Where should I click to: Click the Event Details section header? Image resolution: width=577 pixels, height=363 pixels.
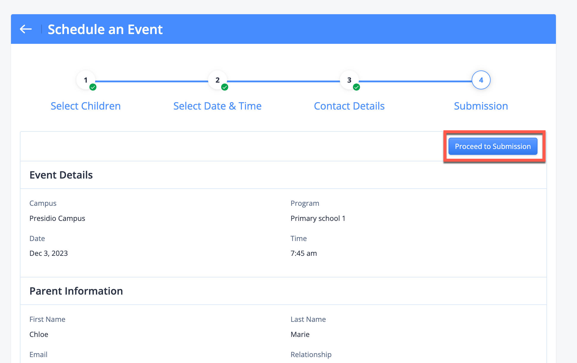(61, 175)
